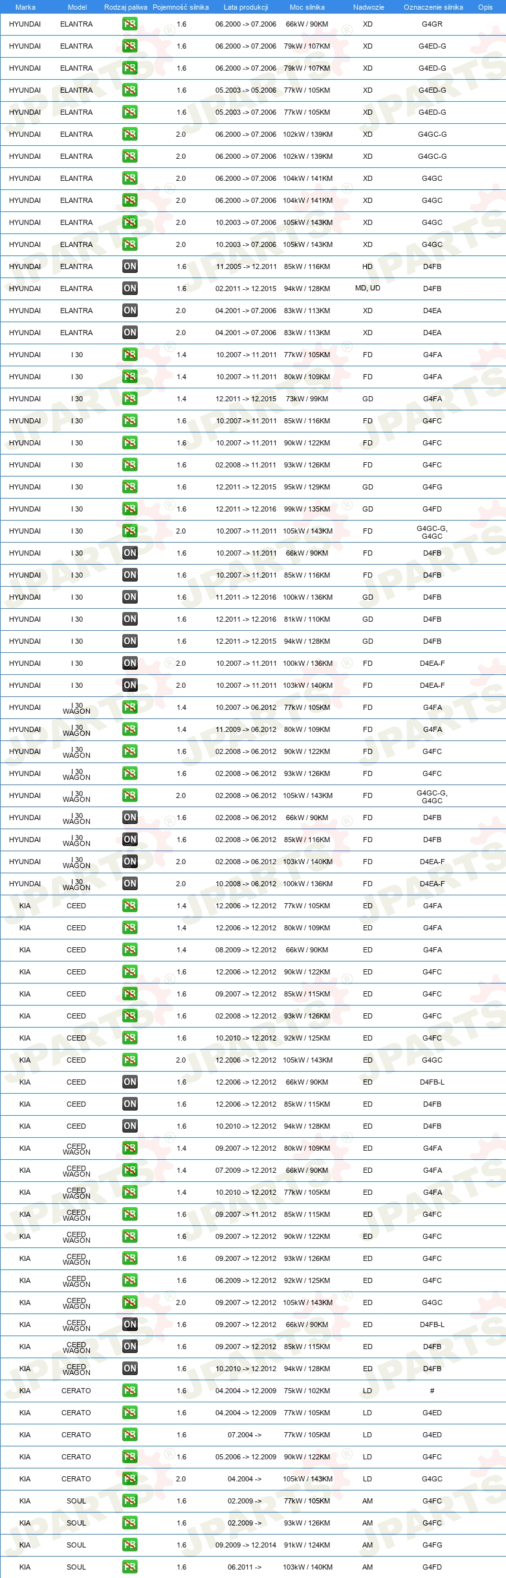Screen dimensions: 506x1578
Task: Select the 73kW / 99KM power cell
Action: [x=307, y=399]
